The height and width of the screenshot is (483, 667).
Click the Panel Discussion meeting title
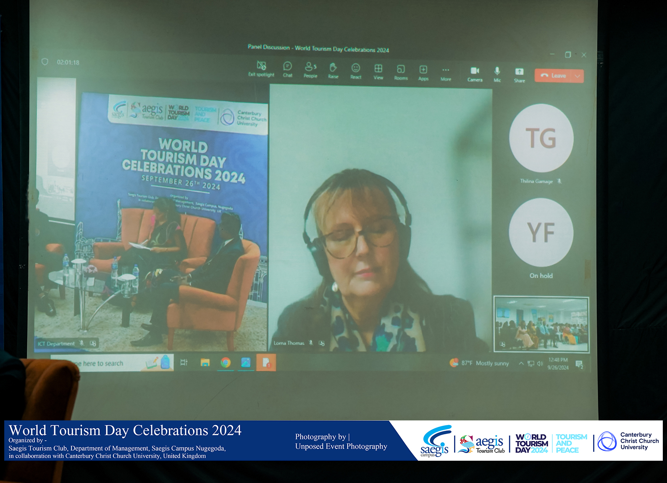(x=318, y=48)
